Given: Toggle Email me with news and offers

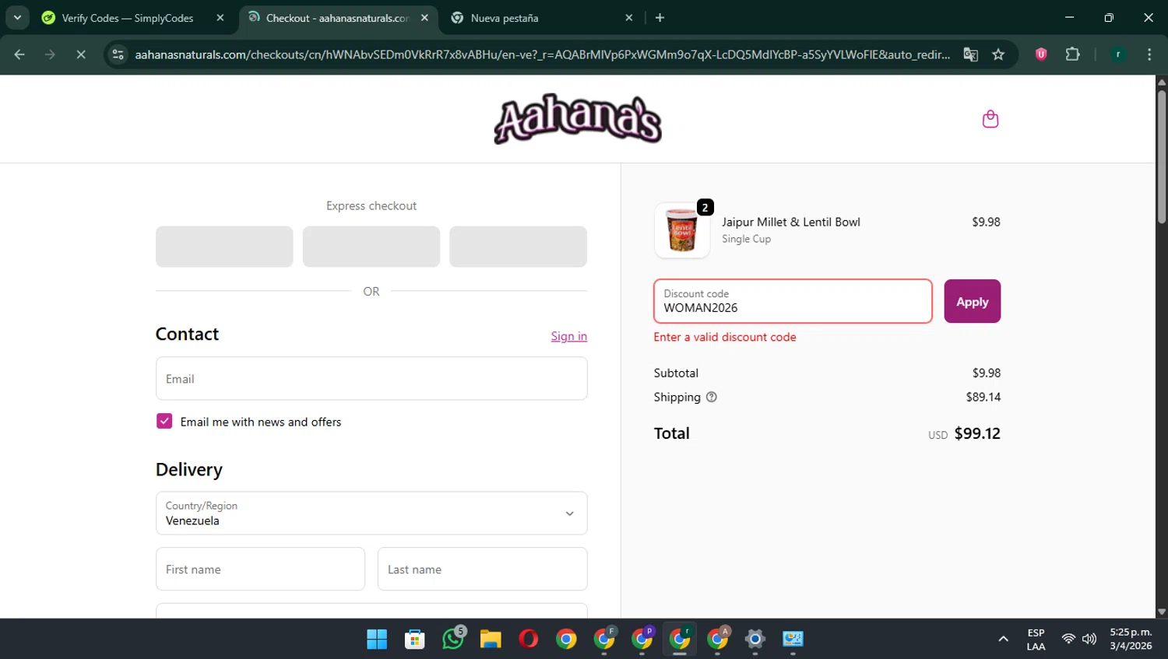Looking at the screenshot, I should point(164,421).
